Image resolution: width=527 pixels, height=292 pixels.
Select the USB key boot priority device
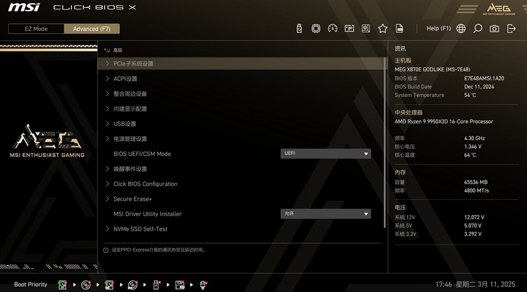[157, 285]
